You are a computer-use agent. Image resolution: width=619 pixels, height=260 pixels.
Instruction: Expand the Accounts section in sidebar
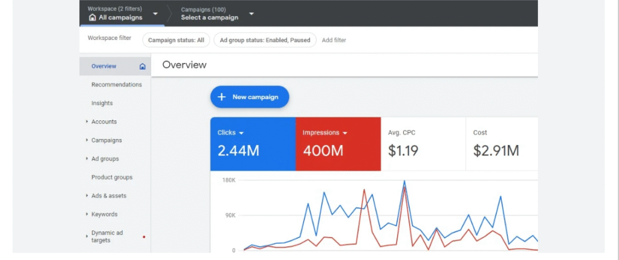[x=87, y=122]
